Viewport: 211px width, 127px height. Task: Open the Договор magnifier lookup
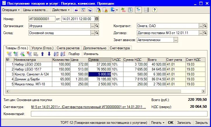(x=205, y=33)
